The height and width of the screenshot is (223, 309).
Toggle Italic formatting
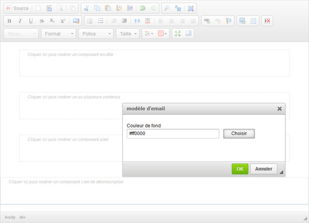click(x=20, y=21)
